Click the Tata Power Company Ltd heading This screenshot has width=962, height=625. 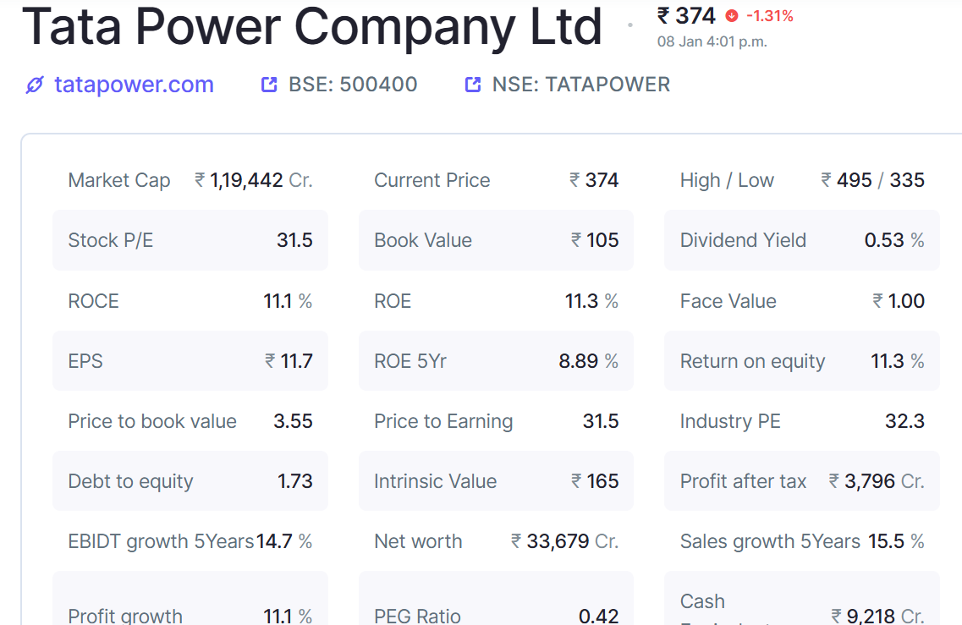click(311, 27)
